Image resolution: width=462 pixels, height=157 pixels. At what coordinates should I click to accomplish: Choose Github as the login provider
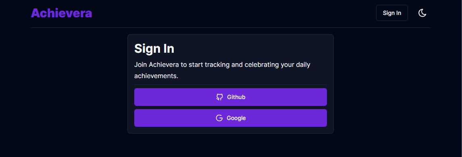coord(231,97)
